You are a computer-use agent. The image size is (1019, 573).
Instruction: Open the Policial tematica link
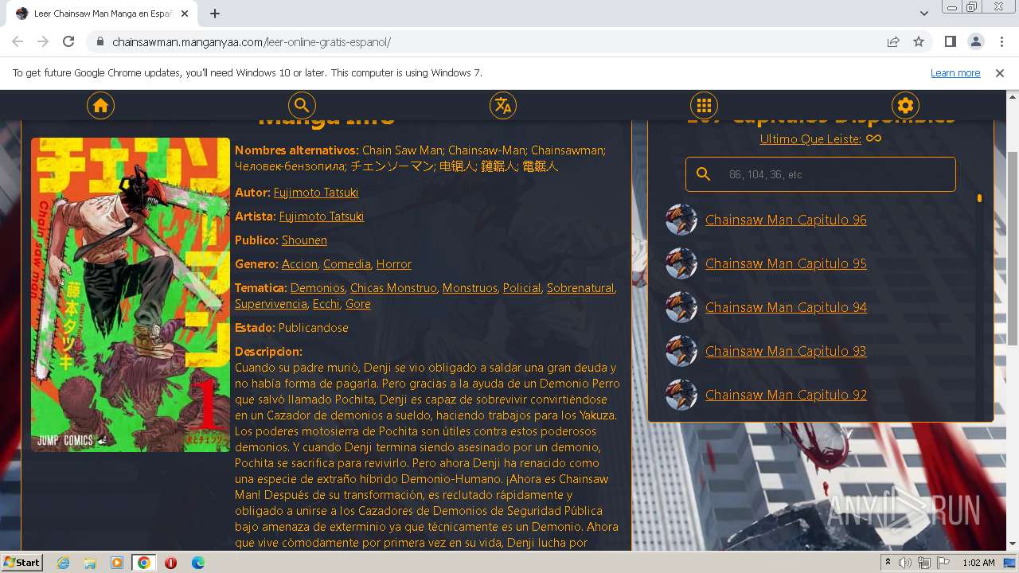(521, 288)
